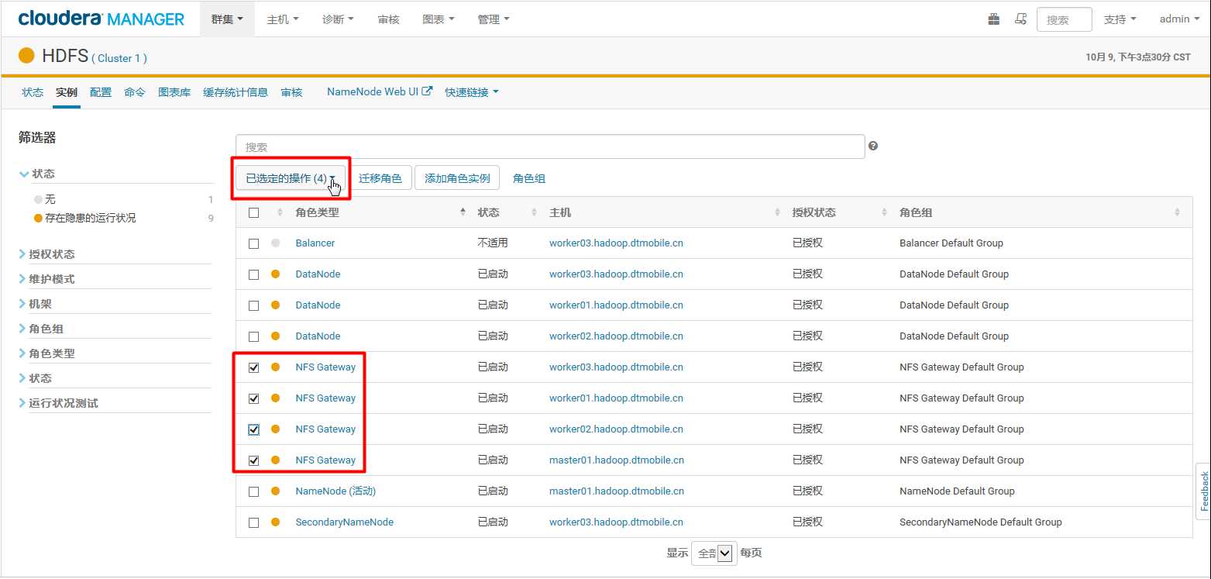Open the 群集 menu dropdown
The image size is (1211, 579).
[x=227, y=19]
